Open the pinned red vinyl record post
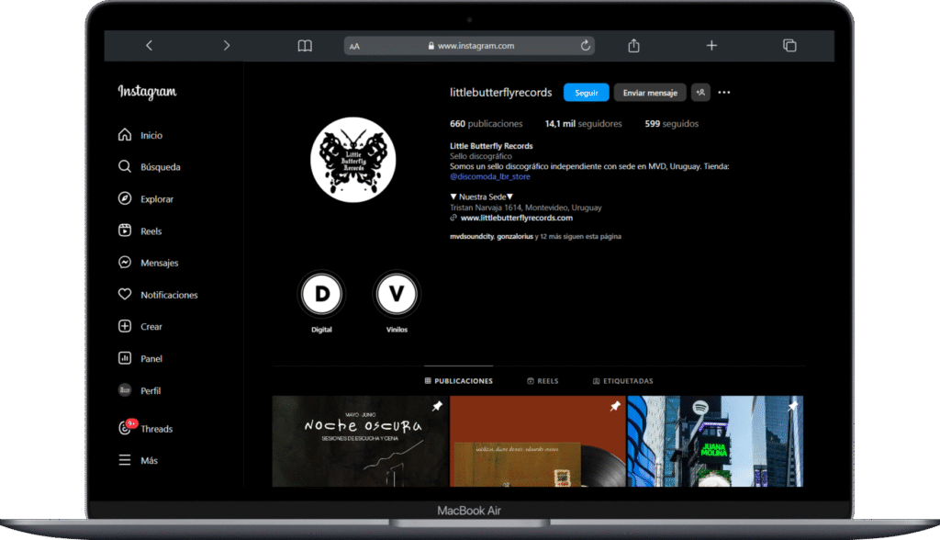 click(x=538, y=441)
